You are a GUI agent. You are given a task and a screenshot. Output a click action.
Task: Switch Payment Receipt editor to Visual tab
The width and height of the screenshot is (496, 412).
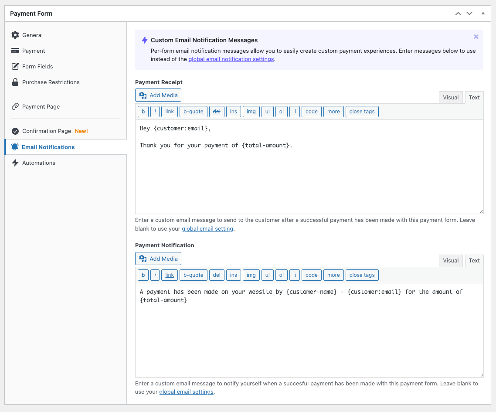coord(451,97)
